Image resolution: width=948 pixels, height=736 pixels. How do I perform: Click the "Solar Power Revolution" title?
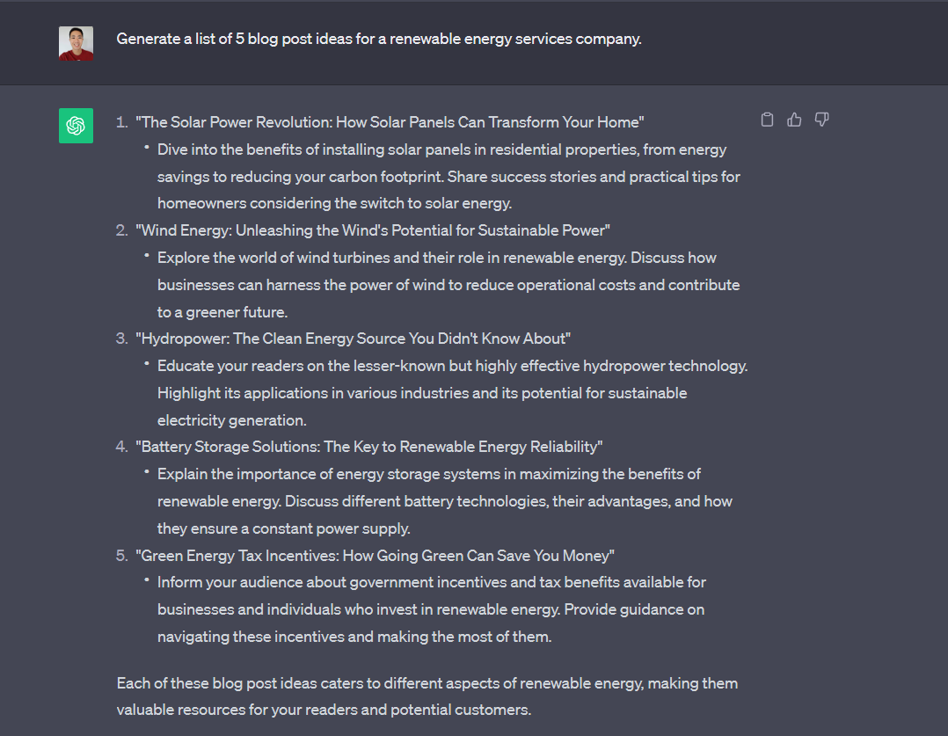click(390, 122)
